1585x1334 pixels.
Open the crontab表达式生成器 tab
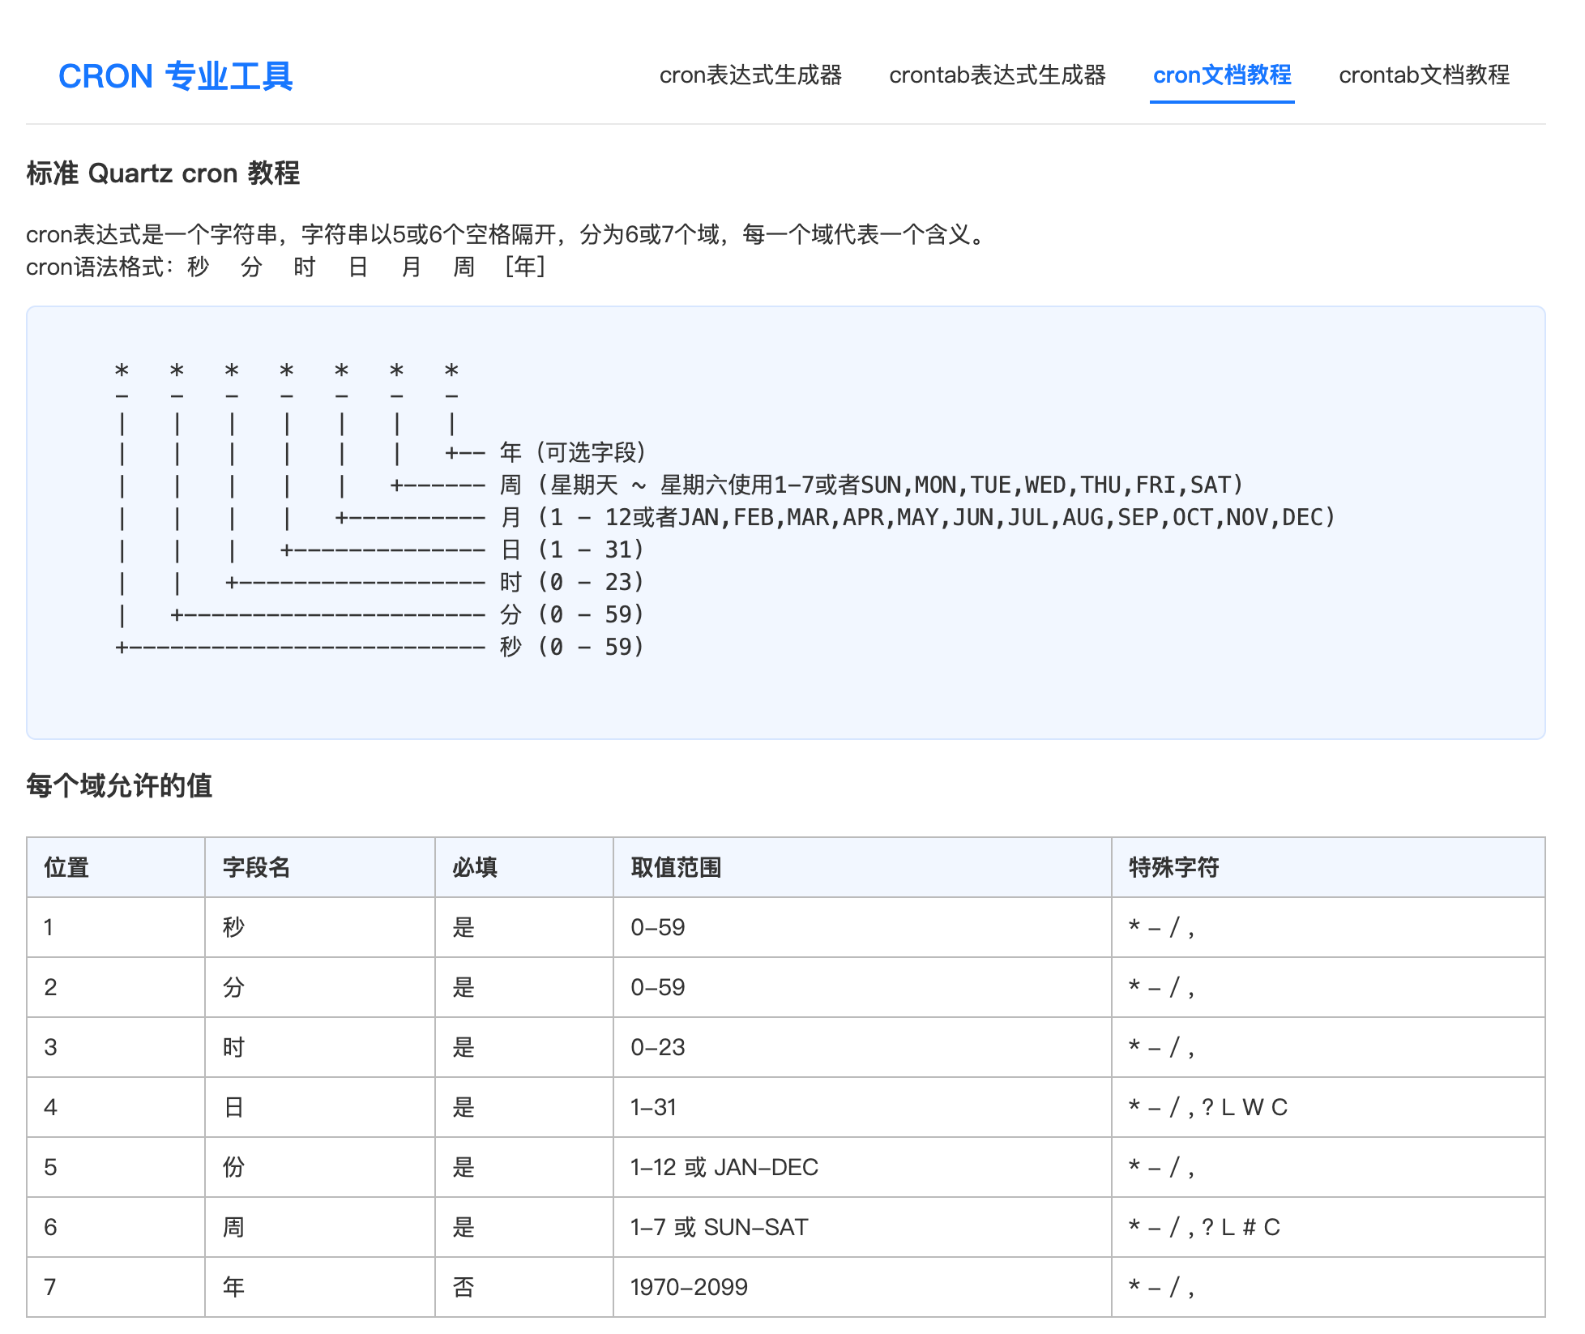tap(997, 75)
